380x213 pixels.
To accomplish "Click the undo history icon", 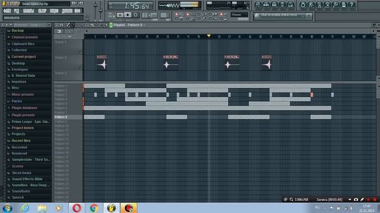I will pyautogui.click(x=303, y=5).
